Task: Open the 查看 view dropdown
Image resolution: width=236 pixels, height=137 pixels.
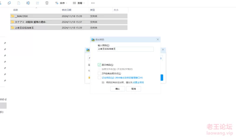Action: [x=79, y=3]
